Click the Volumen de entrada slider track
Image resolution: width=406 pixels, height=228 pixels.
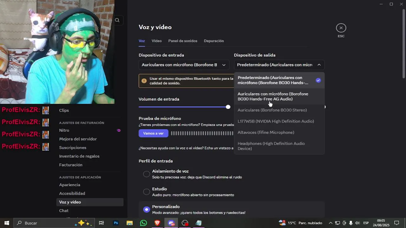click(183, 107)
